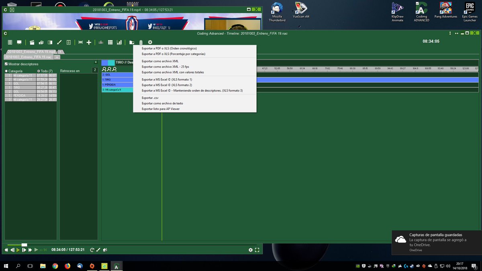482x271 pixels.
Task: Click the video progress slider handle
Action: pos(25,245)
